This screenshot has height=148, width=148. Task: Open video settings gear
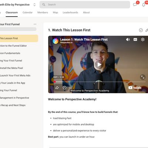(143, 40)
